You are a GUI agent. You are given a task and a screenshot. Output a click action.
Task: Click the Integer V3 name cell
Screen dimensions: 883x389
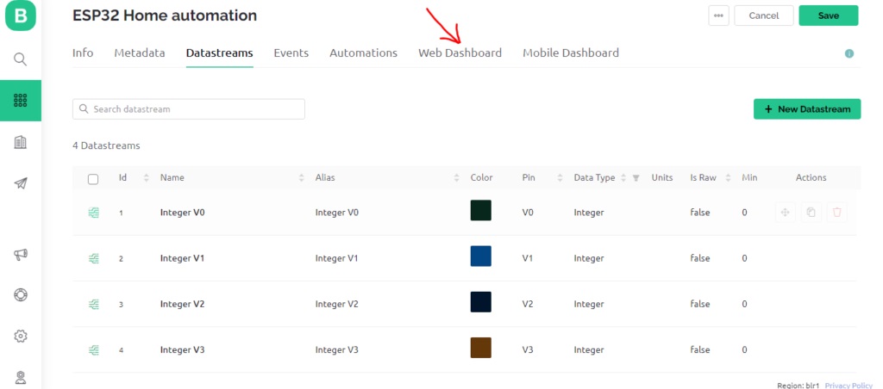click(182, 349)
